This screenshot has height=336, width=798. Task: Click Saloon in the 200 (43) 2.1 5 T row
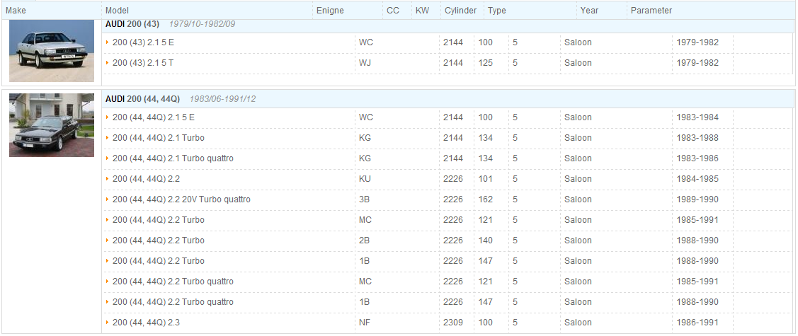578,63
